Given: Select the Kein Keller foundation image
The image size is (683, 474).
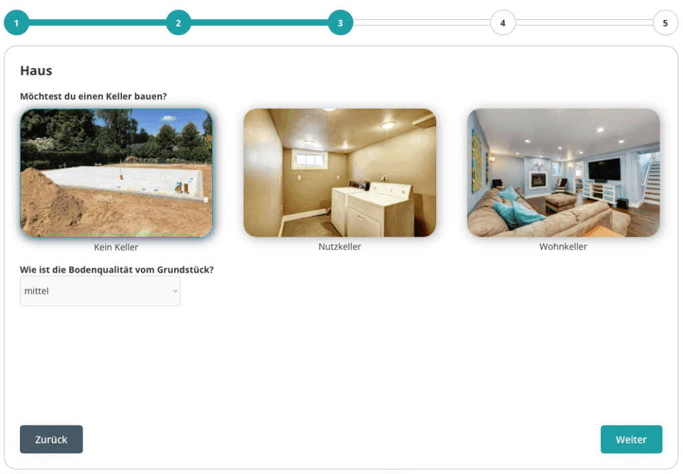Looking at the screenshot, I should [x=116, y=173].
